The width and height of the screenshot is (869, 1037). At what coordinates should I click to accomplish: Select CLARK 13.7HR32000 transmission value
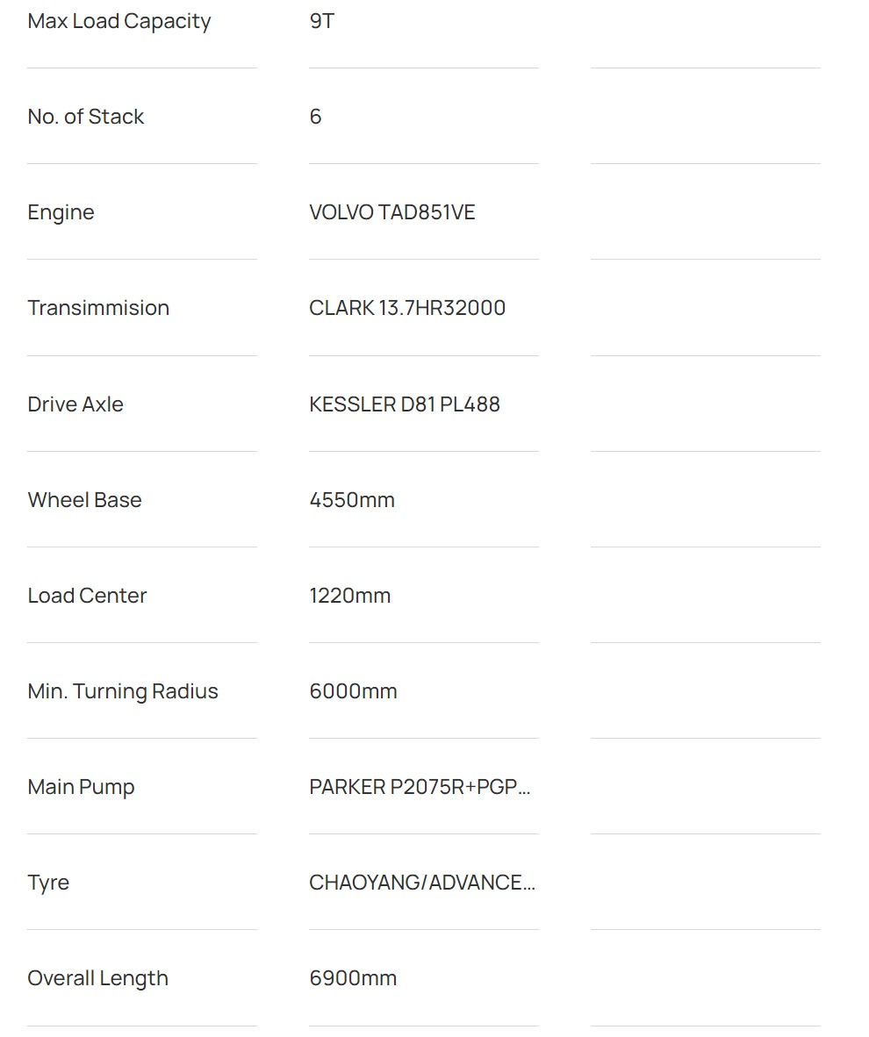tap(407, 308)
